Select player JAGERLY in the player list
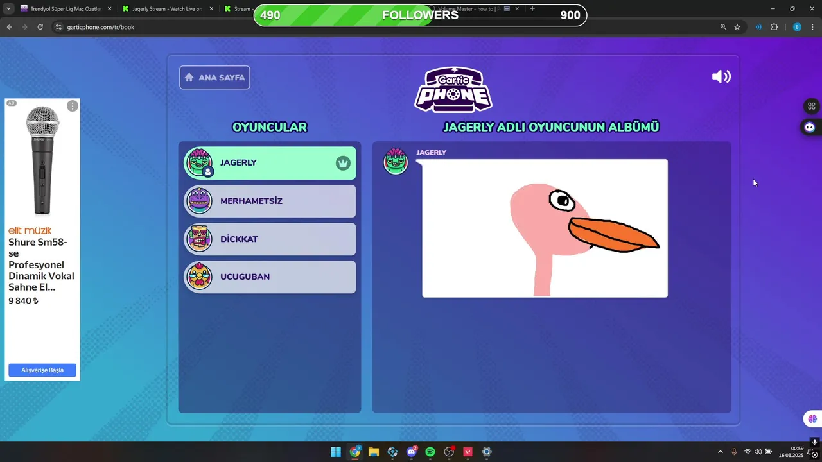The image size is (822, 462). (270, 163)
